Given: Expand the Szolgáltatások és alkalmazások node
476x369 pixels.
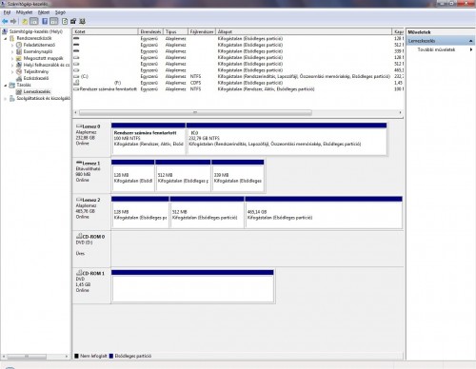Looking at the screenshot, I should (6, 99).
